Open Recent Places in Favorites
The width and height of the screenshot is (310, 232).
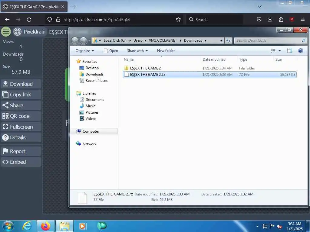[96, 80]
